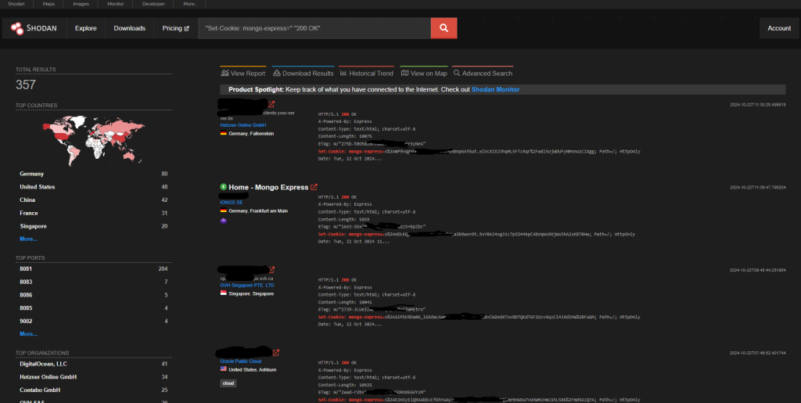Click German flag icon beside Frankfurt am Main

(x=223, y=211)
